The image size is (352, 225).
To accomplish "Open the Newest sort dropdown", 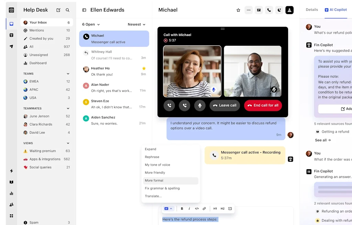I will coord(136,24).
